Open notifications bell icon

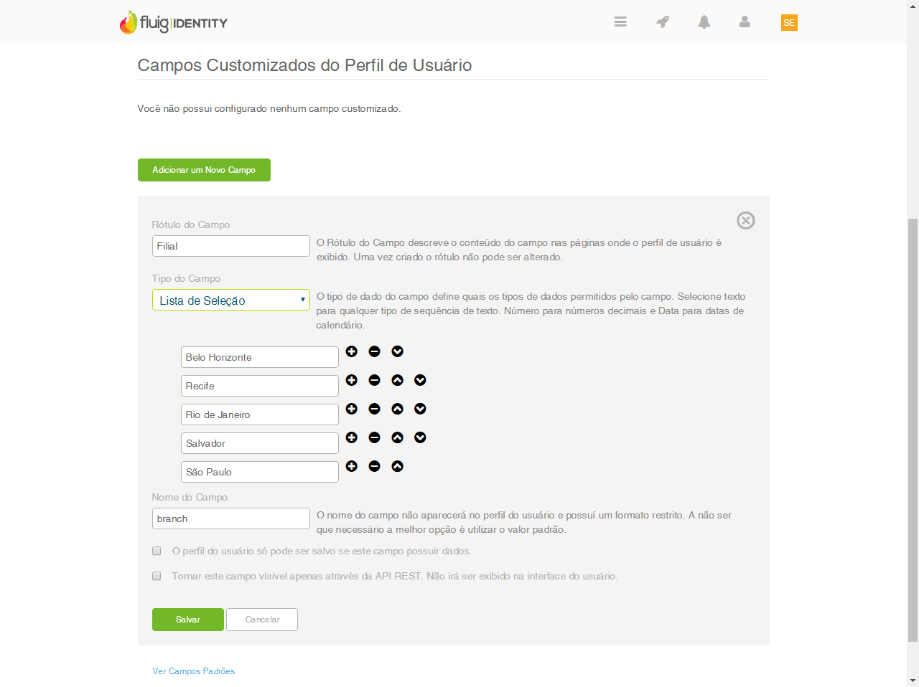[x=704, y=22]
